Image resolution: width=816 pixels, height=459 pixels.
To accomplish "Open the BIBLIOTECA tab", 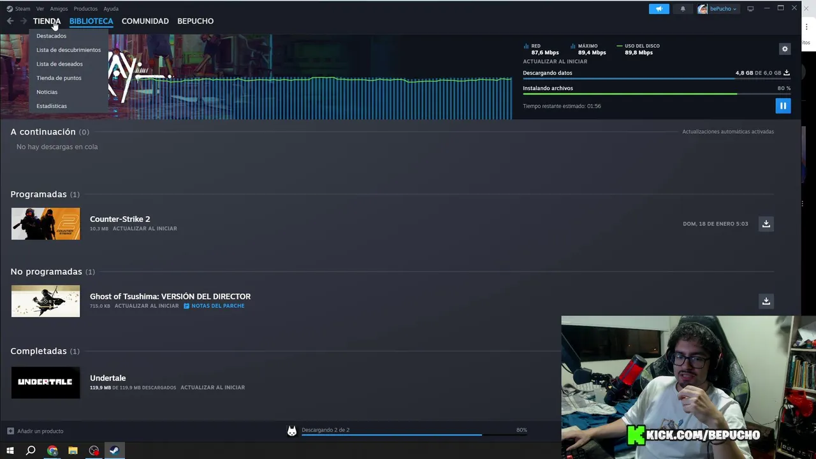I will tap(91, 21).
